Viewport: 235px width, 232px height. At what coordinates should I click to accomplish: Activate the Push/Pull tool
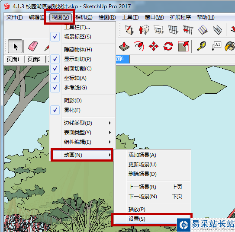[124, 46]
